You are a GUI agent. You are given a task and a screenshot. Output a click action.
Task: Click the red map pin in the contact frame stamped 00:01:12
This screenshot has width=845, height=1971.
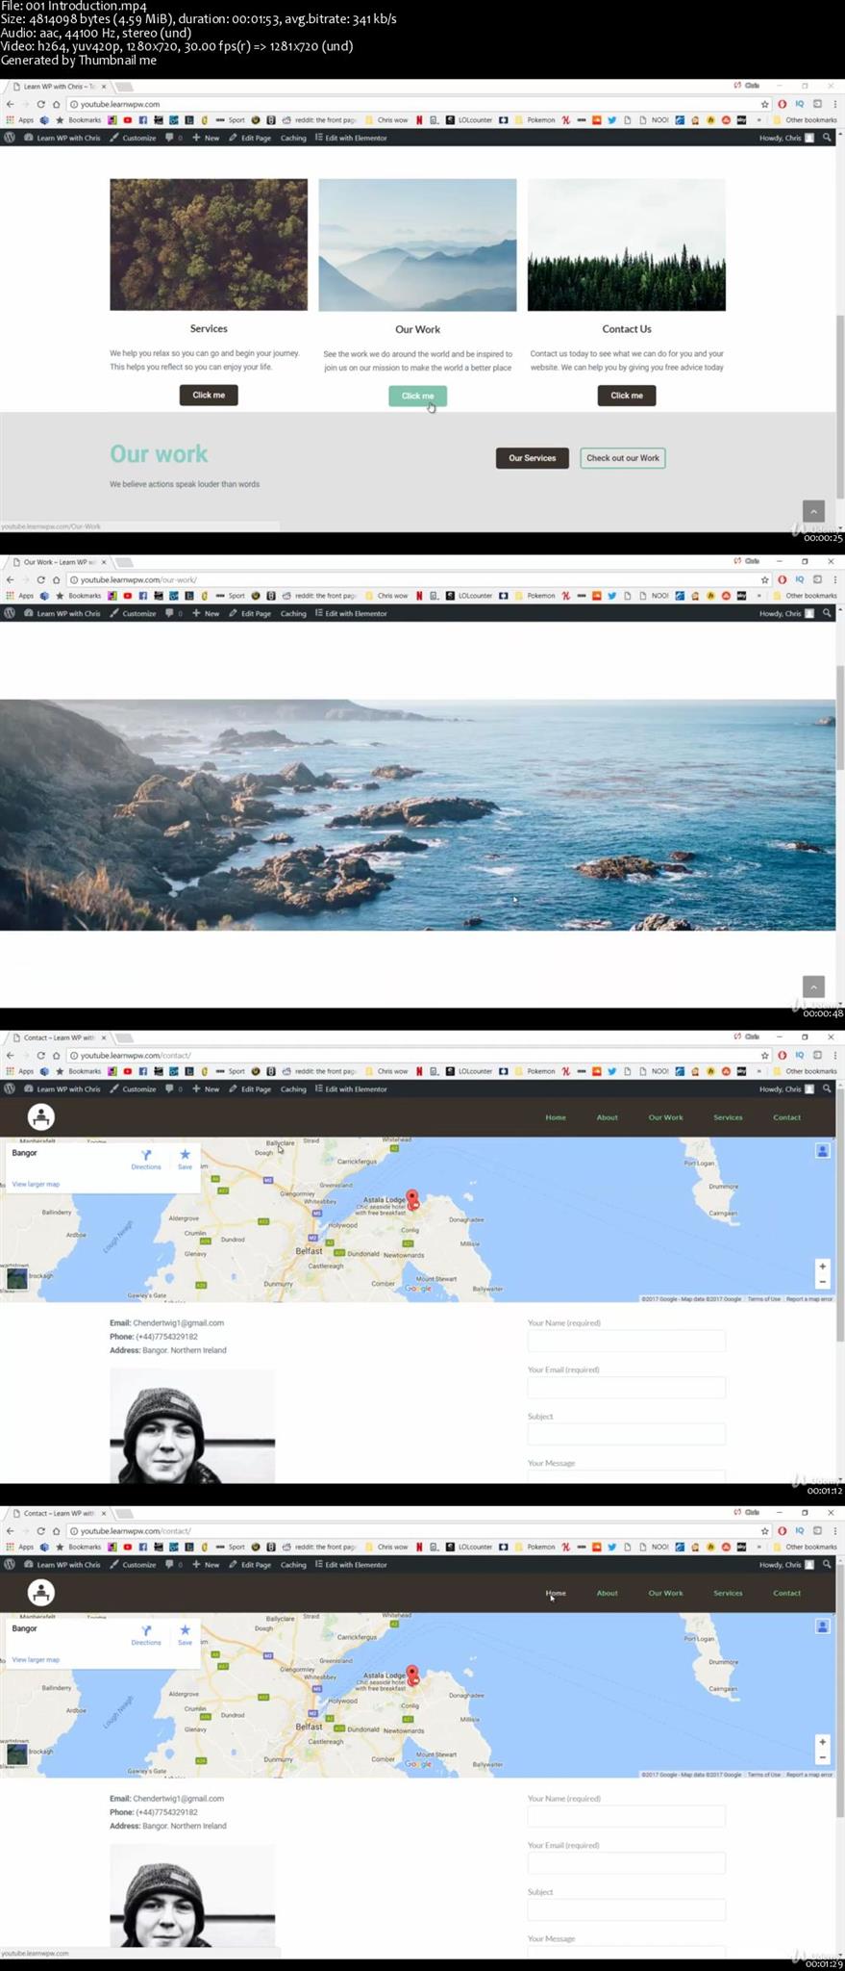(x=412, y=1198)
